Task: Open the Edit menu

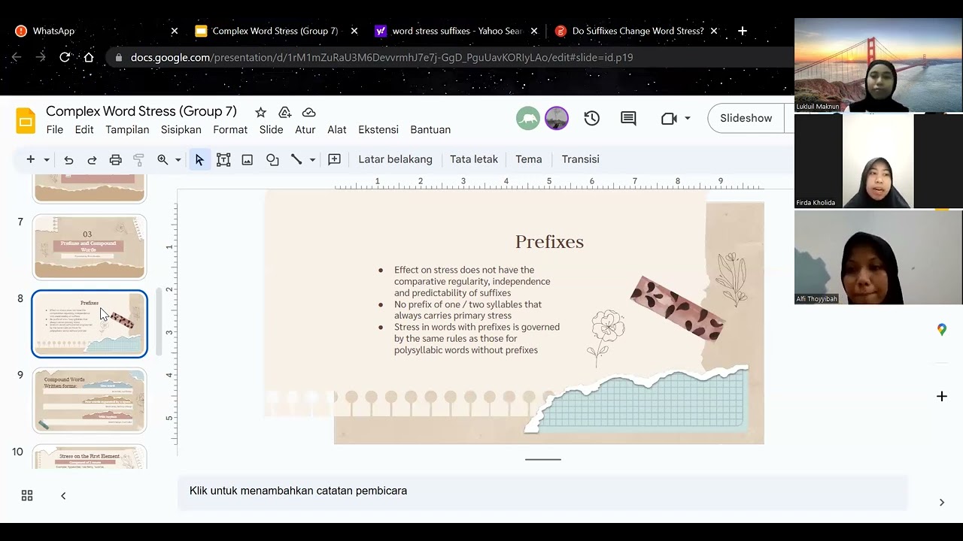Action: (x=84, y=129)
